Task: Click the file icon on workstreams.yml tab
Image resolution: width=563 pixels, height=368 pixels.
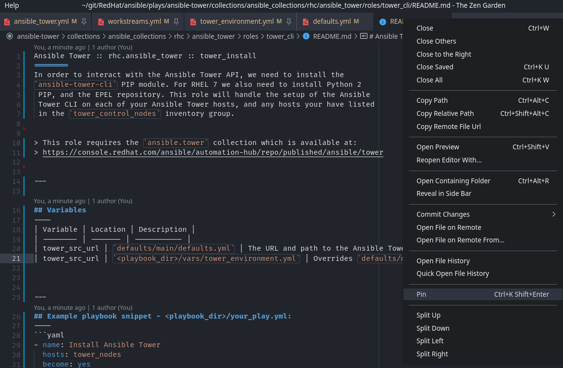Action: (x=101, y=22)
